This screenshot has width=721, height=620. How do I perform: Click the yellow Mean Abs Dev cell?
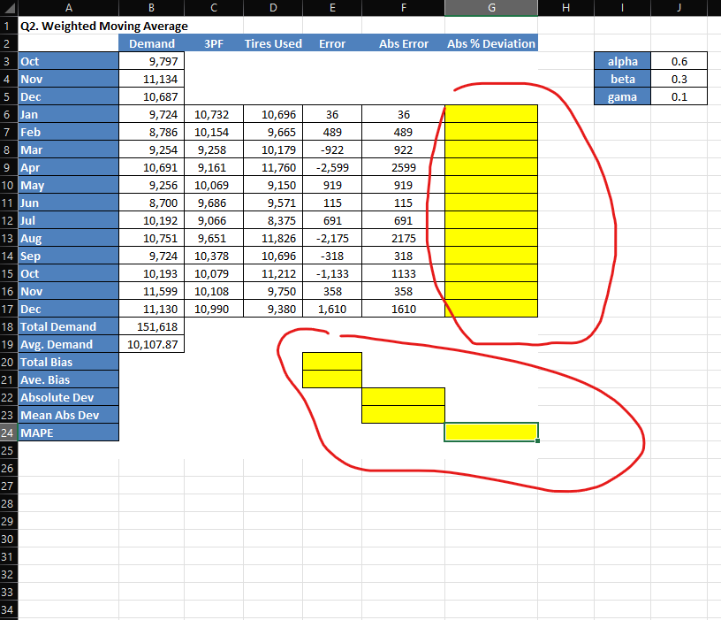point(403,414)
